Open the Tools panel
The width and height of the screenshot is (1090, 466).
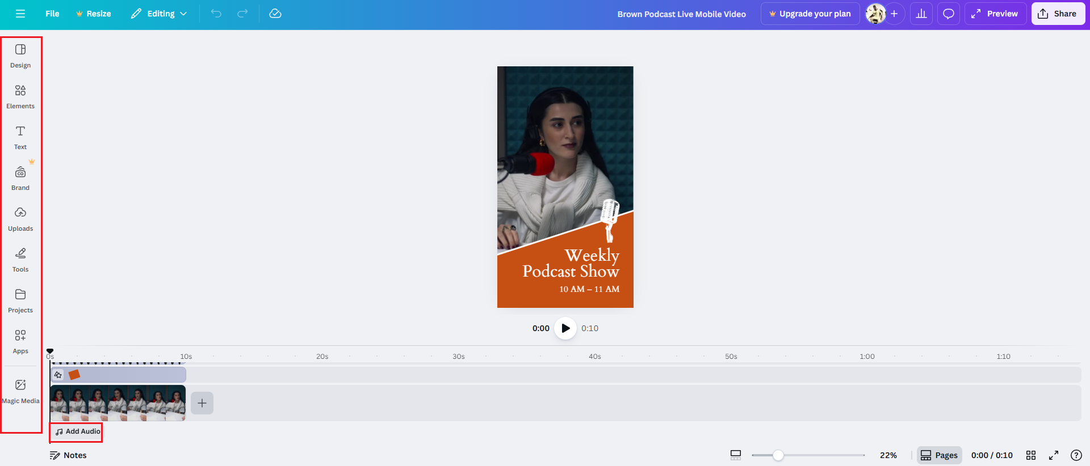(20, 260)
